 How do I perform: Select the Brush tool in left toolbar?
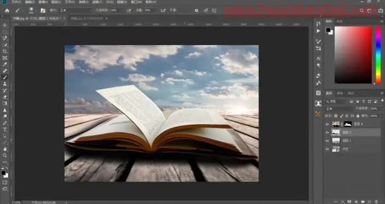click(5, 77)
